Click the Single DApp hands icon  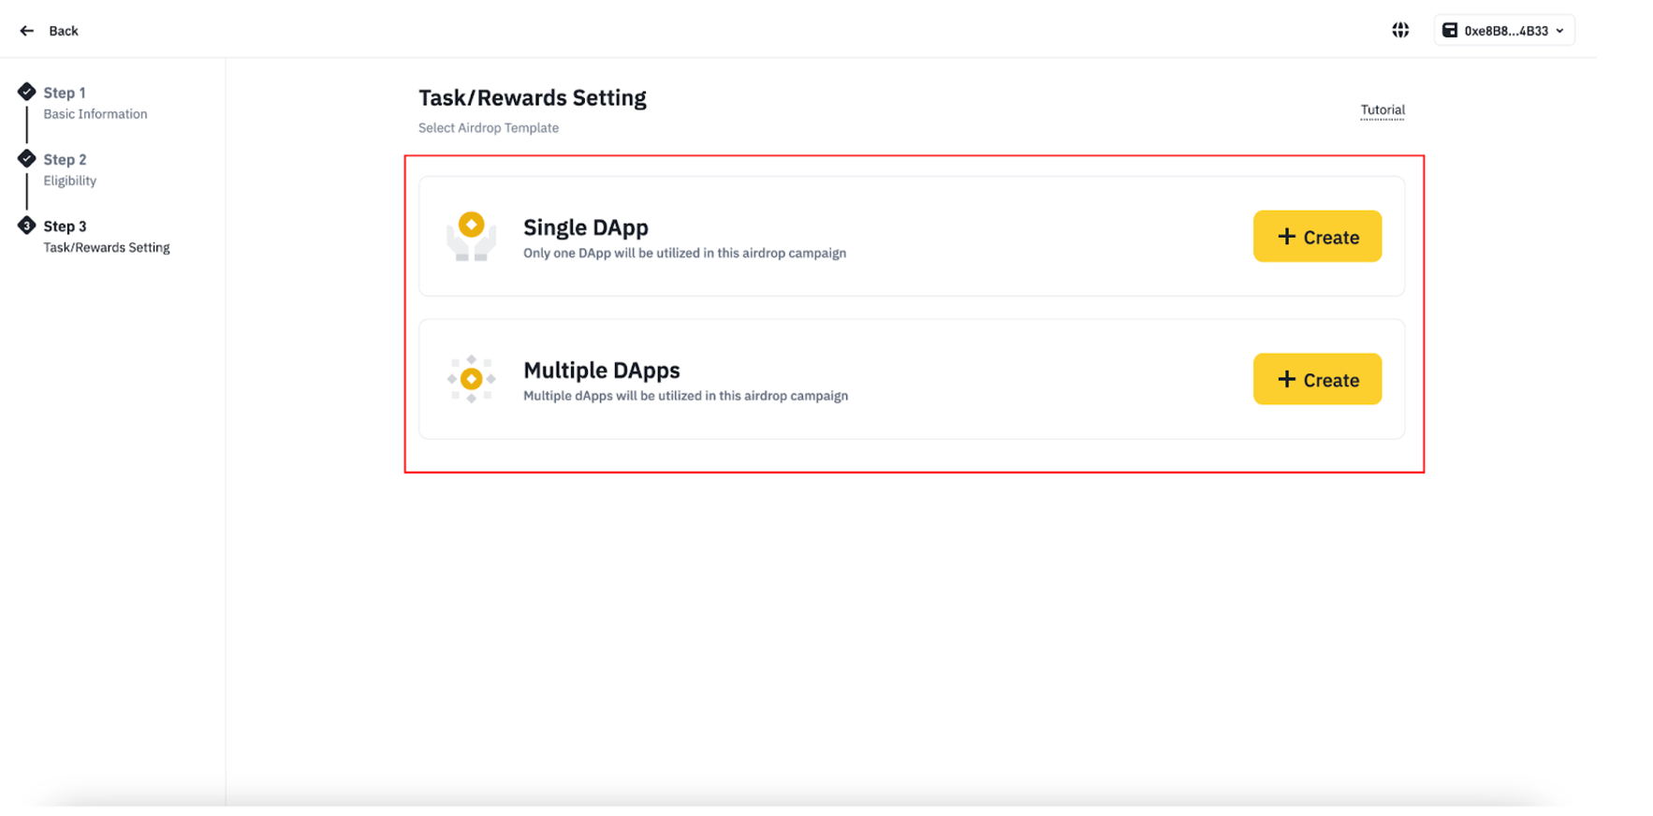click(471, 237)
